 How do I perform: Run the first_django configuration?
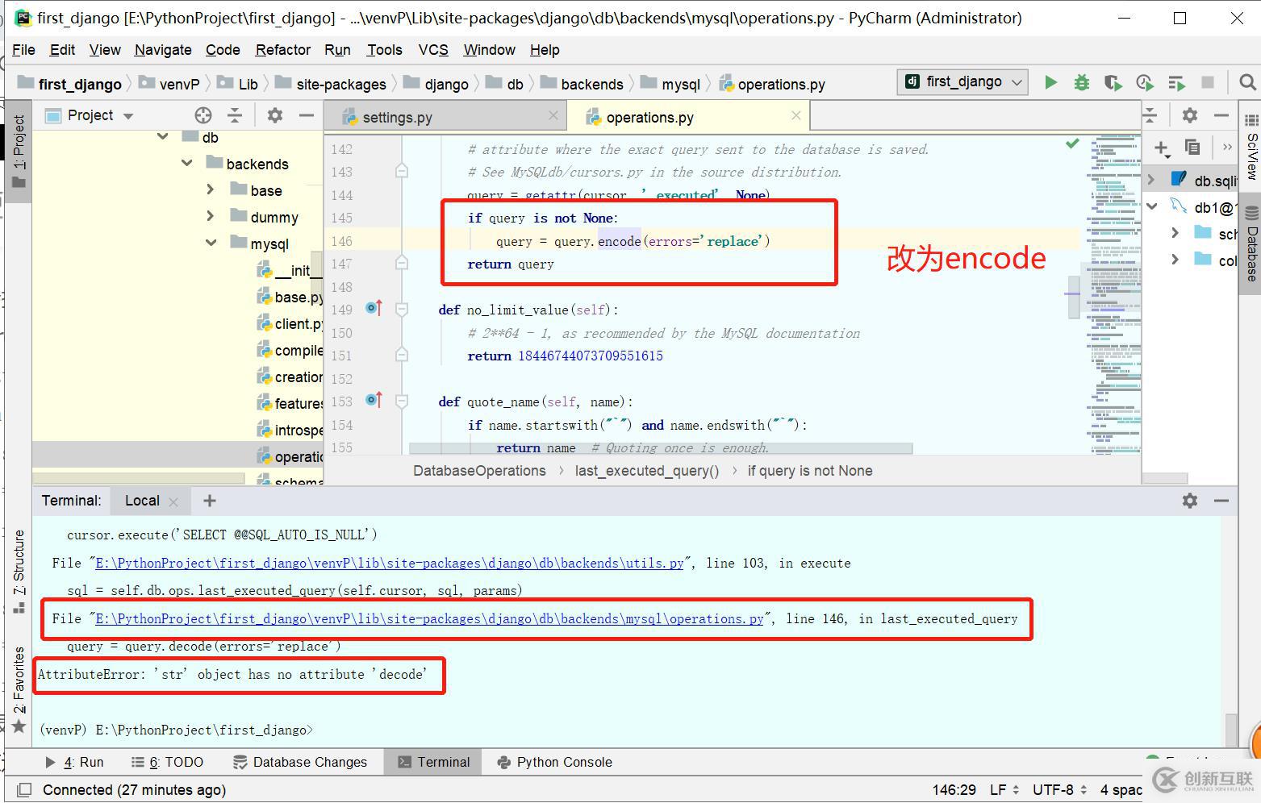point(1050,82)
